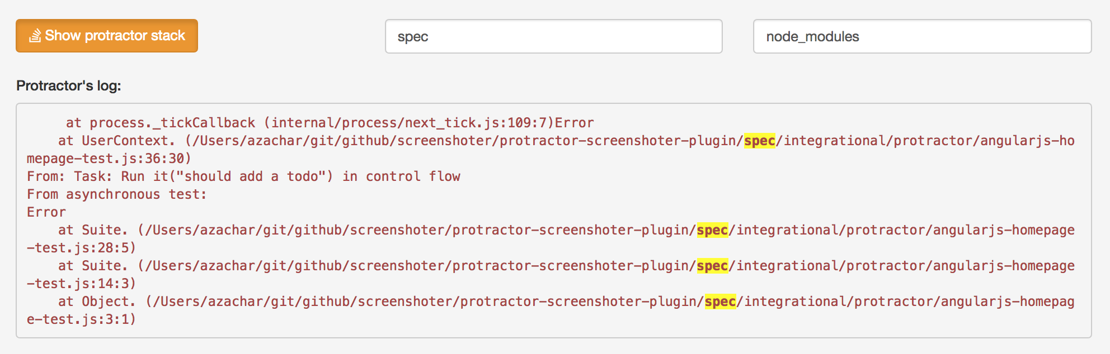Click the standalone Error line in the log
The height and width of the screenshot is (354, 1110).
[45, 212]
